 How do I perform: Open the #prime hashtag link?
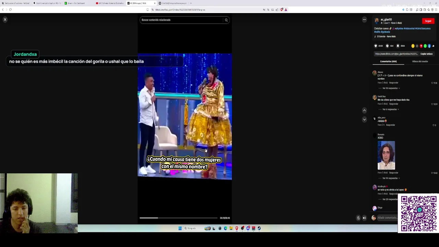399,28
